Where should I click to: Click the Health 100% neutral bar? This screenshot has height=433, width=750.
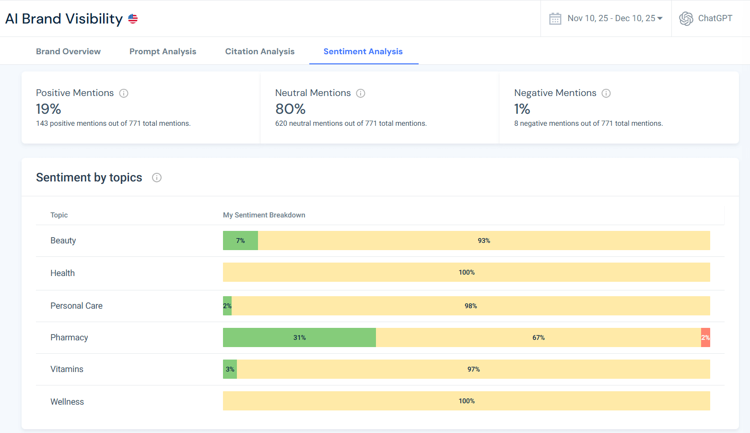pos(466,272)
